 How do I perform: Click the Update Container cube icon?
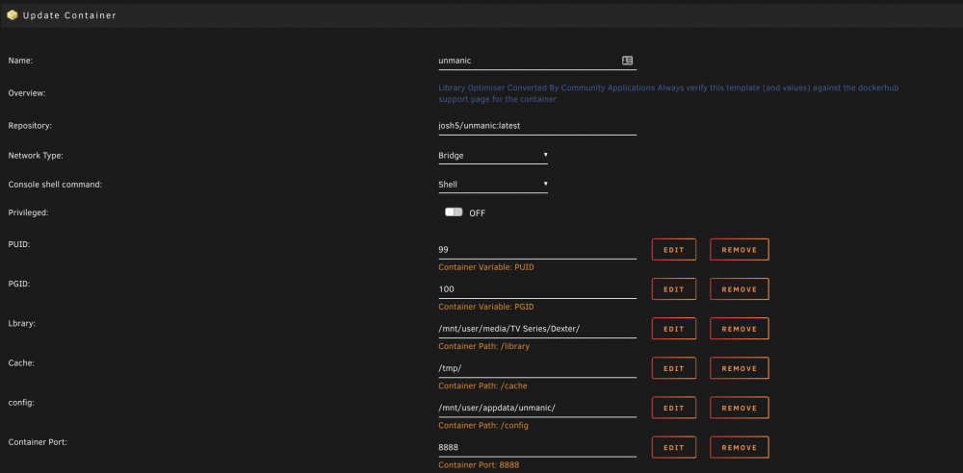12,15
